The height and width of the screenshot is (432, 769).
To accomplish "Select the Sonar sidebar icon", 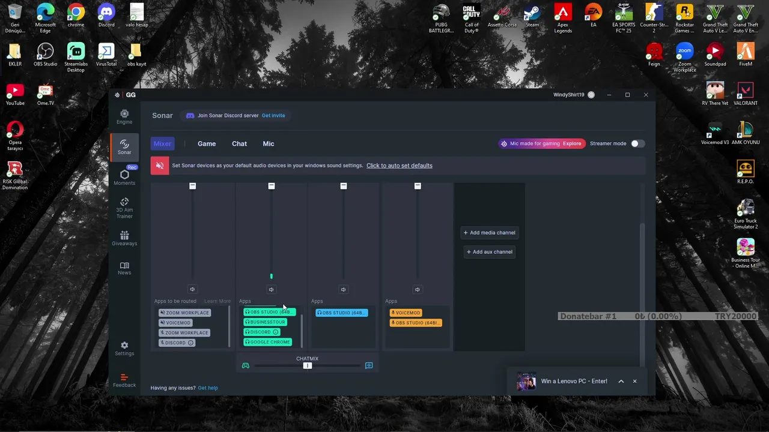I will 124,147.
